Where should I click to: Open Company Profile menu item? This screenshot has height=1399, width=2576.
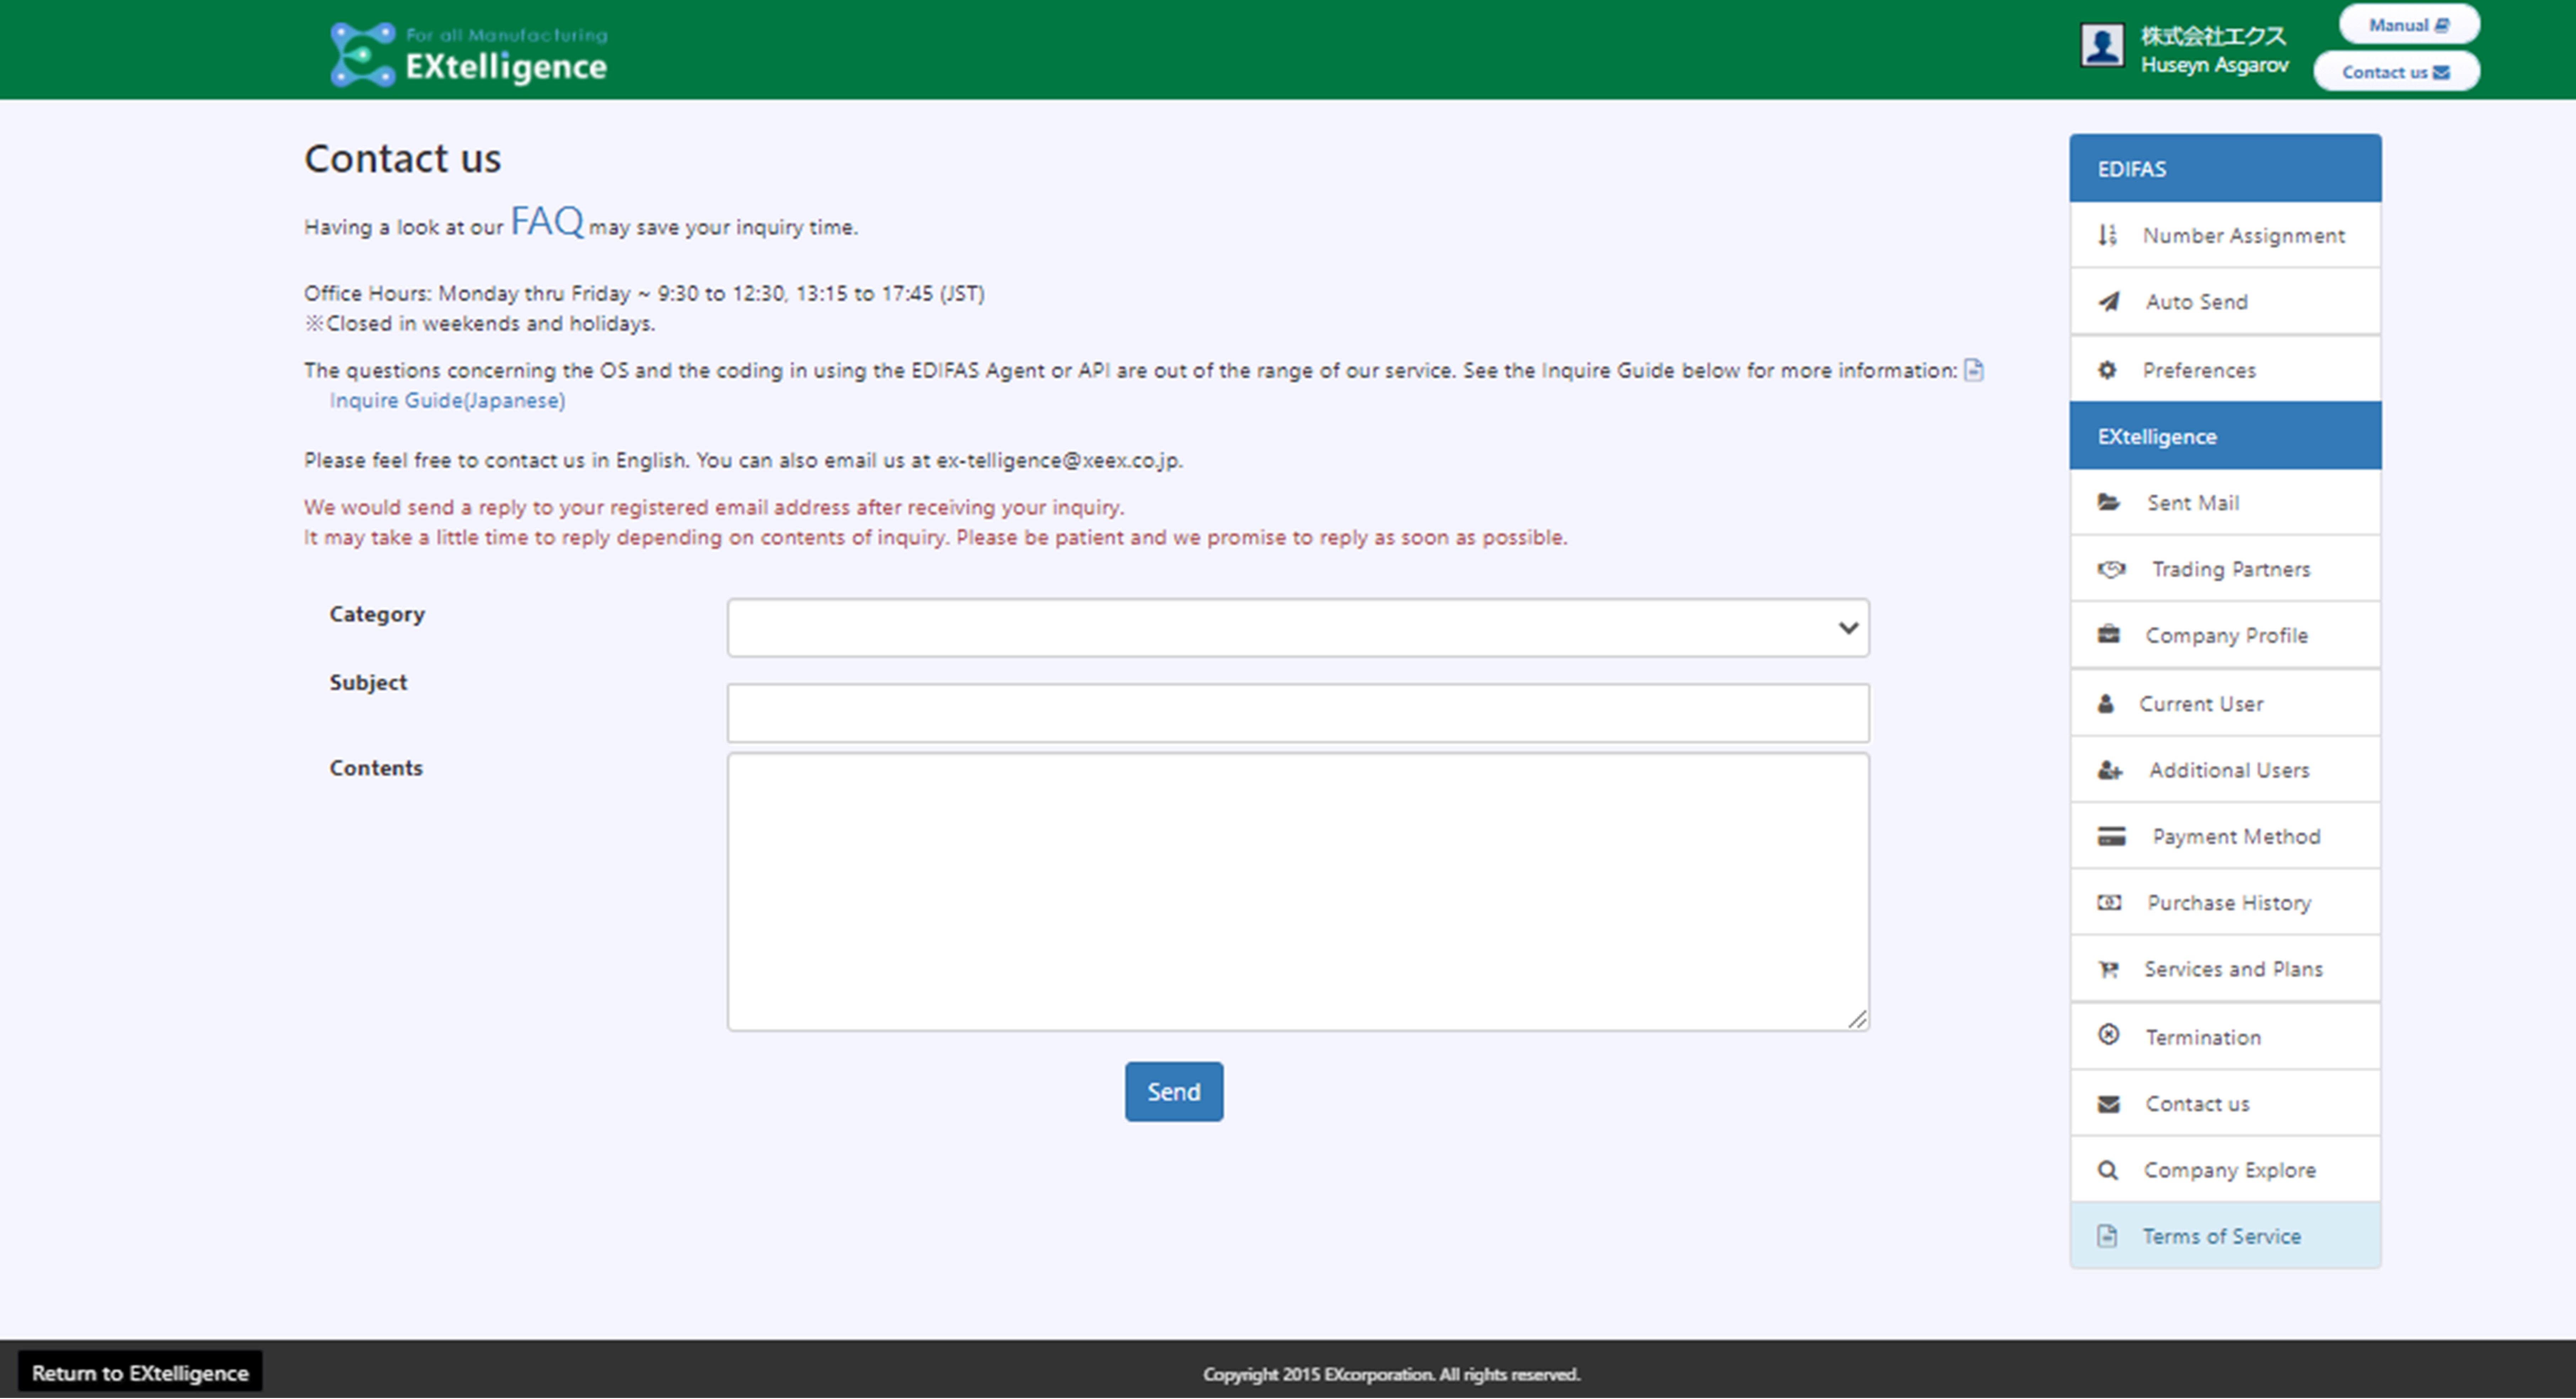click(2225, 635)
